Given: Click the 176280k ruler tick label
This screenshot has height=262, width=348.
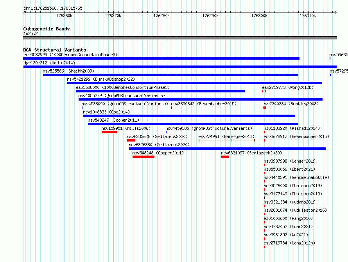Looking at the screenshot, I should point(161,16).
